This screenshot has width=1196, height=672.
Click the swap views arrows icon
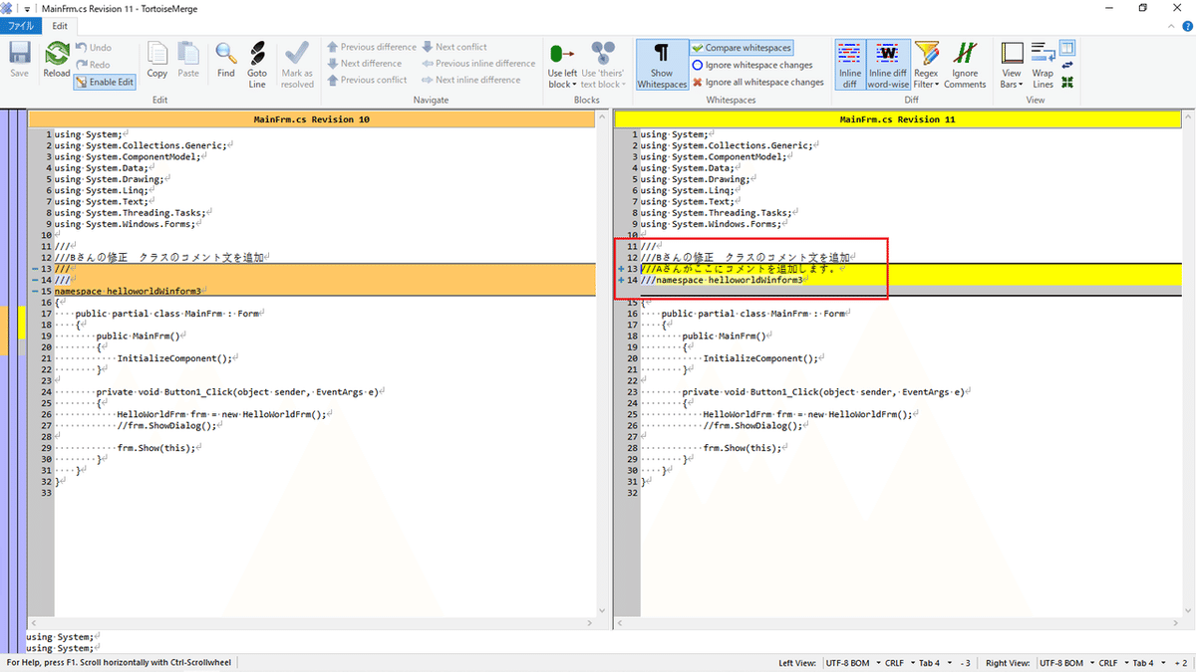[x=1067, y=65]
